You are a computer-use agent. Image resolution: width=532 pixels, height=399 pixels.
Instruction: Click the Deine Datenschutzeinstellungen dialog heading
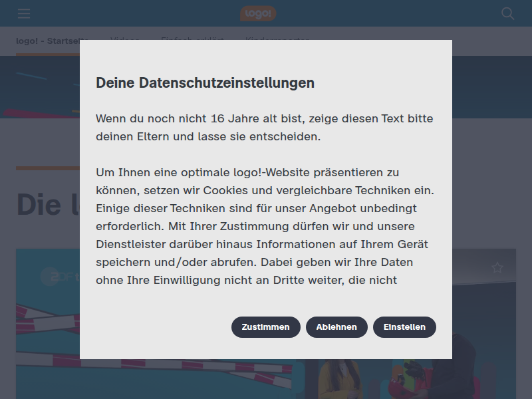click(205, 82)
